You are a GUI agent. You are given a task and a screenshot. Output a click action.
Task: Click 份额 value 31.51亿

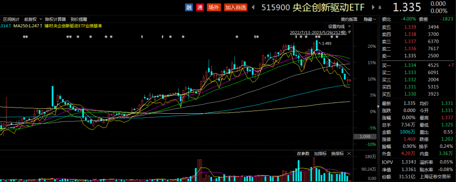pos(407,177)
